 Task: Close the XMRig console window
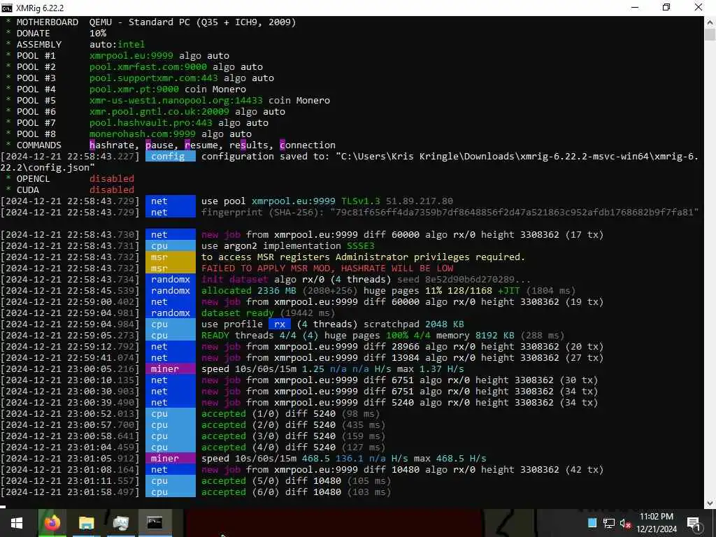tap(699, 7)
